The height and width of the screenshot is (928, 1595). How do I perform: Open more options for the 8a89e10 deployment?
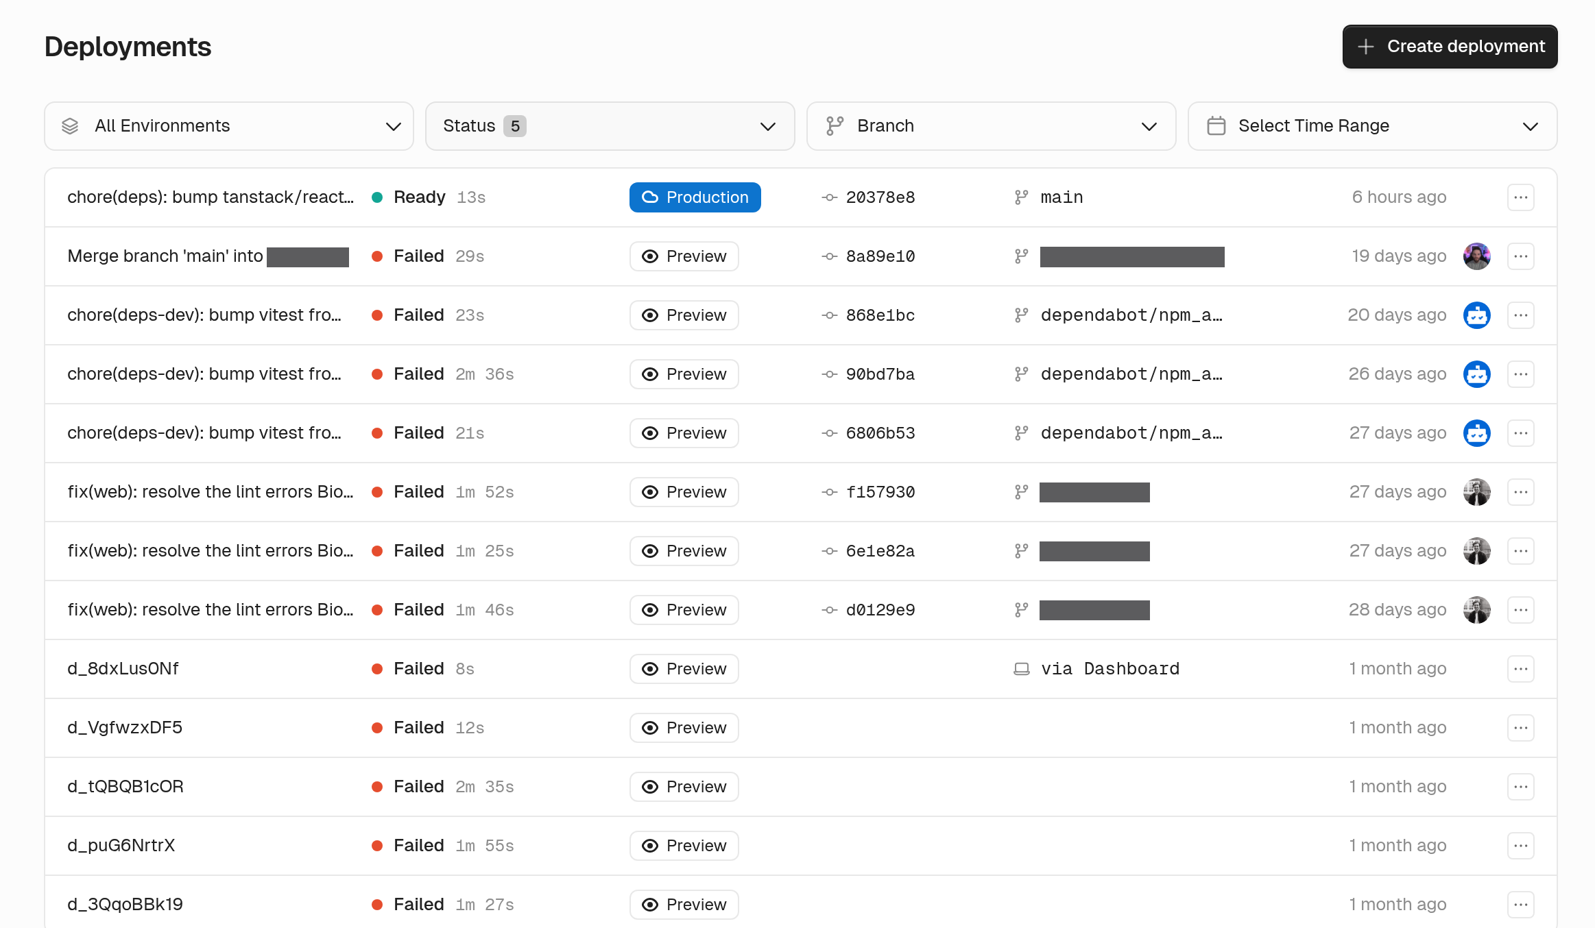pyautogui.click(x=1520, y=256)
